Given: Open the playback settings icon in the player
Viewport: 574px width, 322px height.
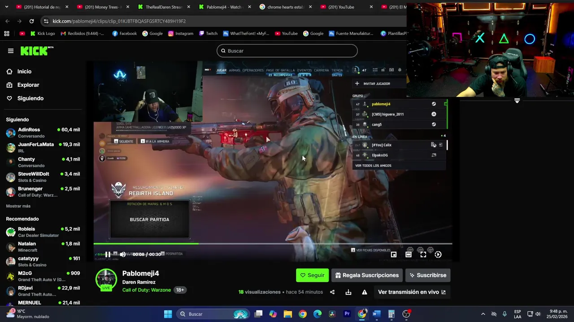Looking at the screenshot, I should (x=438, y=254).
